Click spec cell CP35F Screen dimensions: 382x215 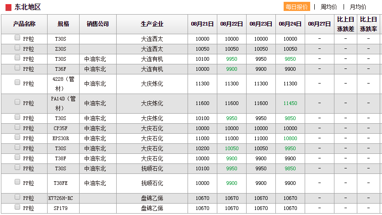coord(61,128)
